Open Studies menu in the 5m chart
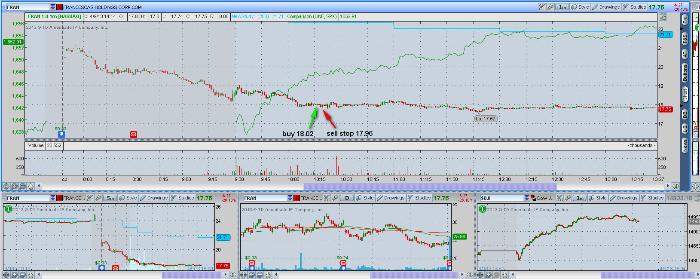Screen dimensions: 700x279 click(182, 198)
